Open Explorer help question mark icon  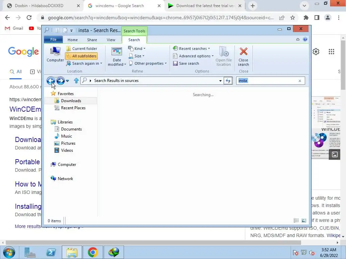[305, 39]
